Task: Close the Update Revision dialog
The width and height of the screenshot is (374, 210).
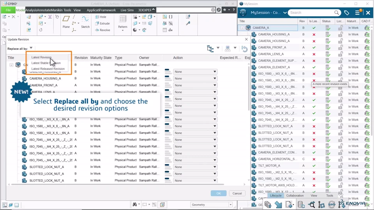Action: click(246, 39)
